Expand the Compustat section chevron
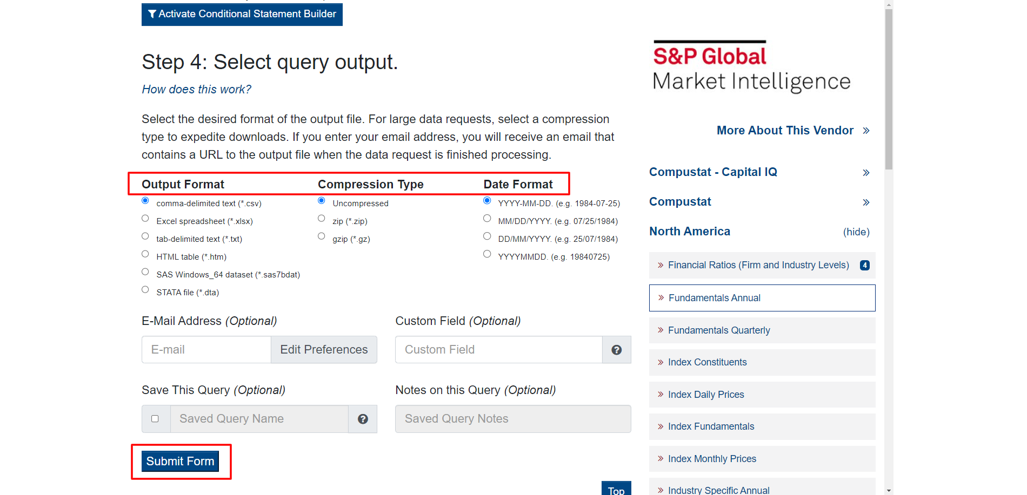The width and height of the screenshot is (1027, 495). tap(866, 202)
